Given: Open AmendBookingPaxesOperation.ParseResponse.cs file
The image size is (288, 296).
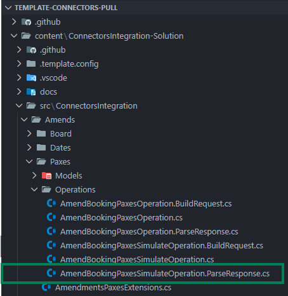Looking at the screenshot, I should pos(149,232).
